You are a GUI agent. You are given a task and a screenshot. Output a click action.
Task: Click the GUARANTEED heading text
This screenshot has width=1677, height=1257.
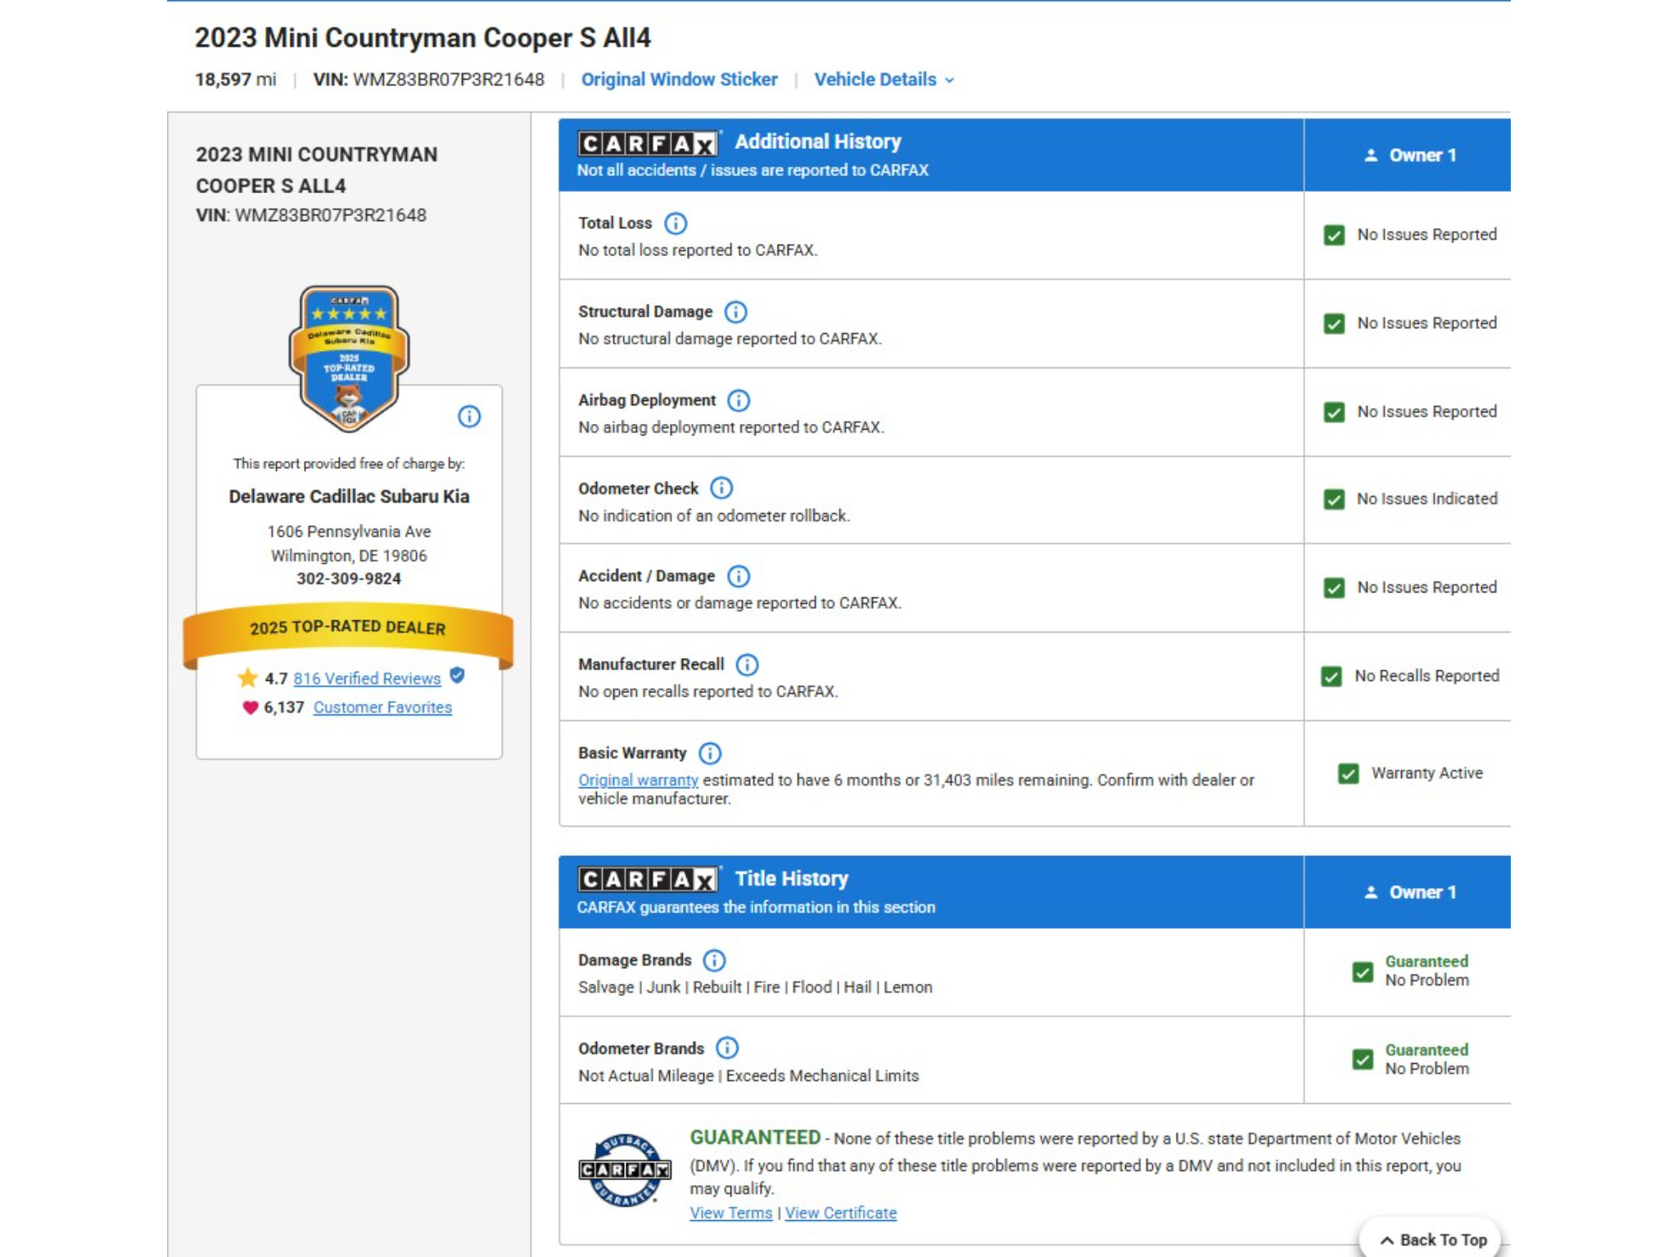coord(755,1138)
